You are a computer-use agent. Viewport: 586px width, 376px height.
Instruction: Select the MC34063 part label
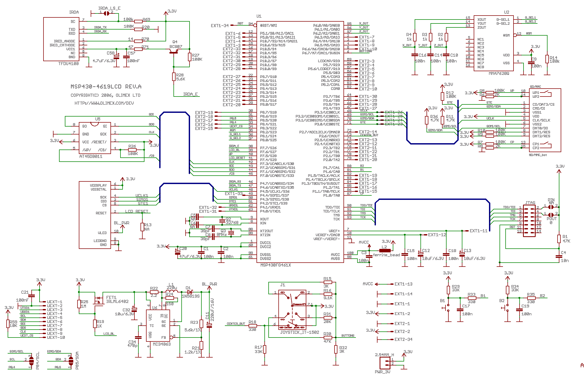click(x=162, y=344)
